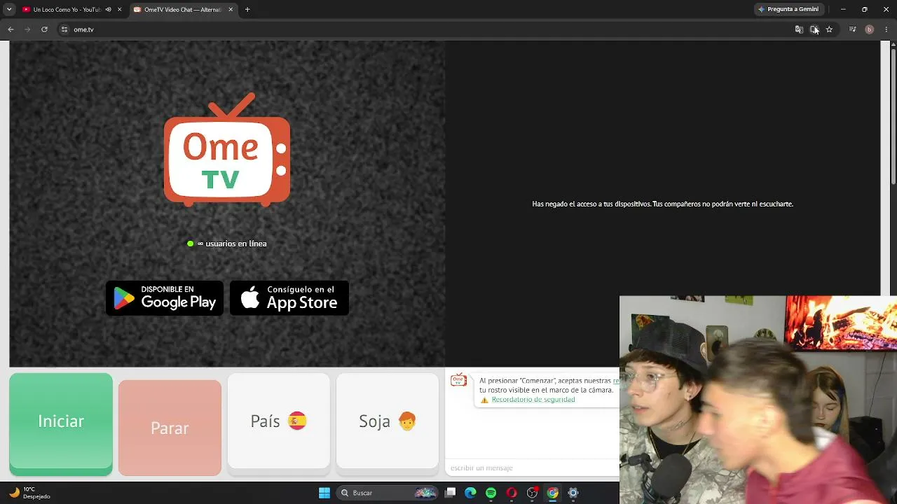
Task: Open the Settings gear on the taskbar
Action: 573,493
